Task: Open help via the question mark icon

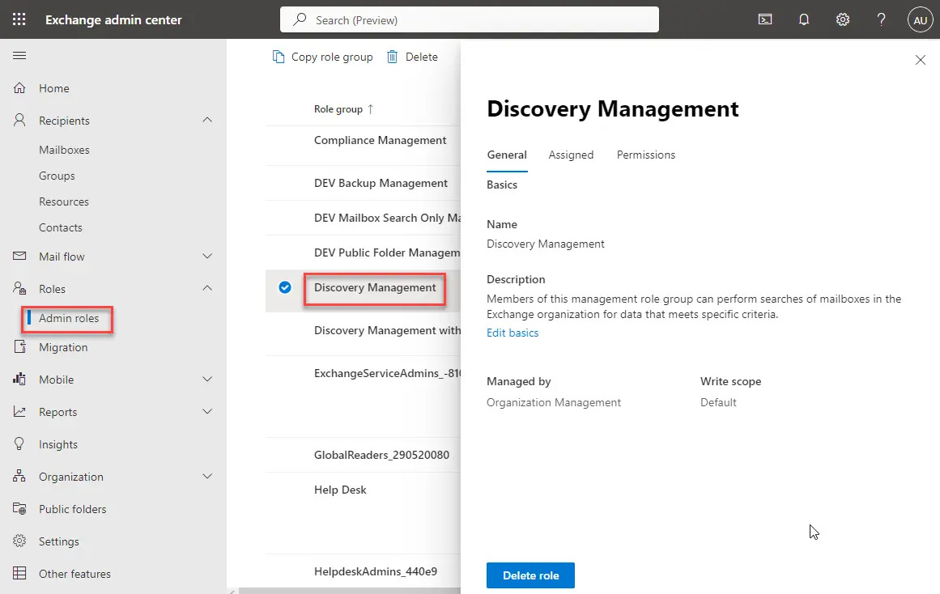Action: coord(881,19)
